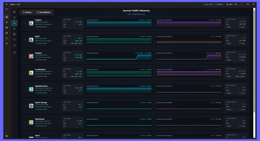The height and width of the screenshot is (141, 260).
Task: Open the History view
Action: [x=27, y=12]
